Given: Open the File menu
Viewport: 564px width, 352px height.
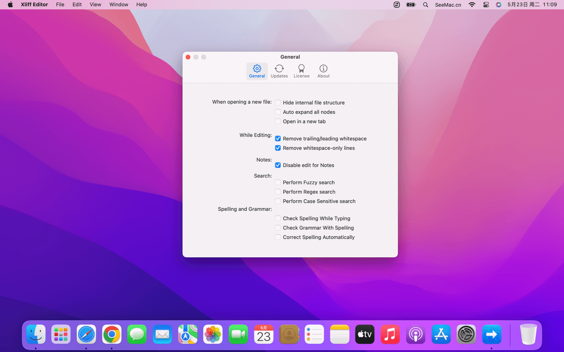Looking at the screenshot, I should (60, 5).
